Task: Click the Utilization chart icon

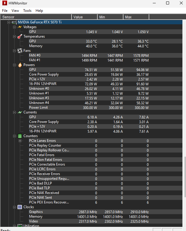Action: point(20,226)
